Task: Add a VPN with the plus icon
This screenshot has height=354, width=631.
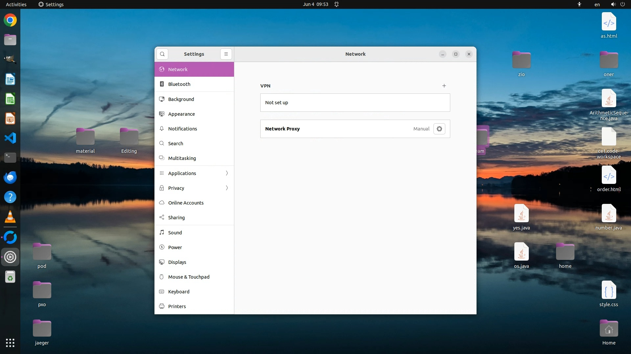Action: pyautogui.click(x=444, y=86)
